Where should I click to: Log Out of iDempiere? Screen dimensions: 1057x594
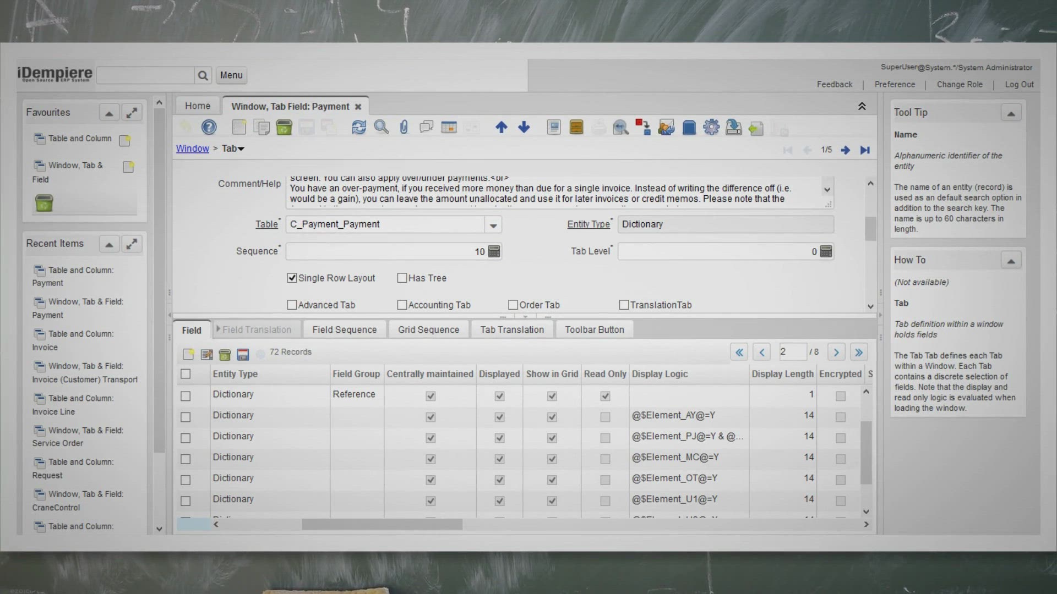(x=1019, y=84)
